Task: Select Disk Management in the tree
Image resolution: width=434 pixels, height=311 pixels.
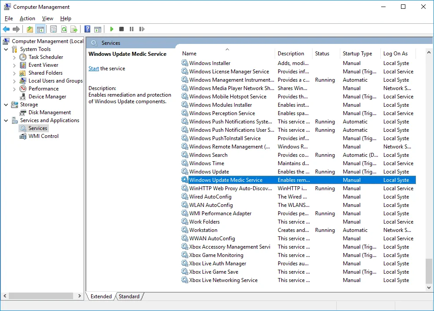Action: [50, 112]
